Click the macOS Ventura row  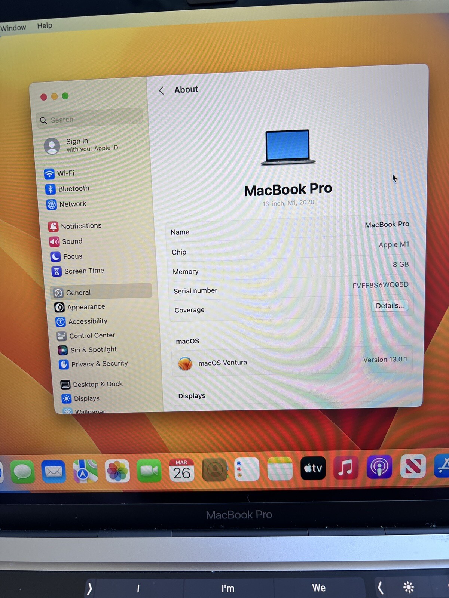tap(292, 362)
